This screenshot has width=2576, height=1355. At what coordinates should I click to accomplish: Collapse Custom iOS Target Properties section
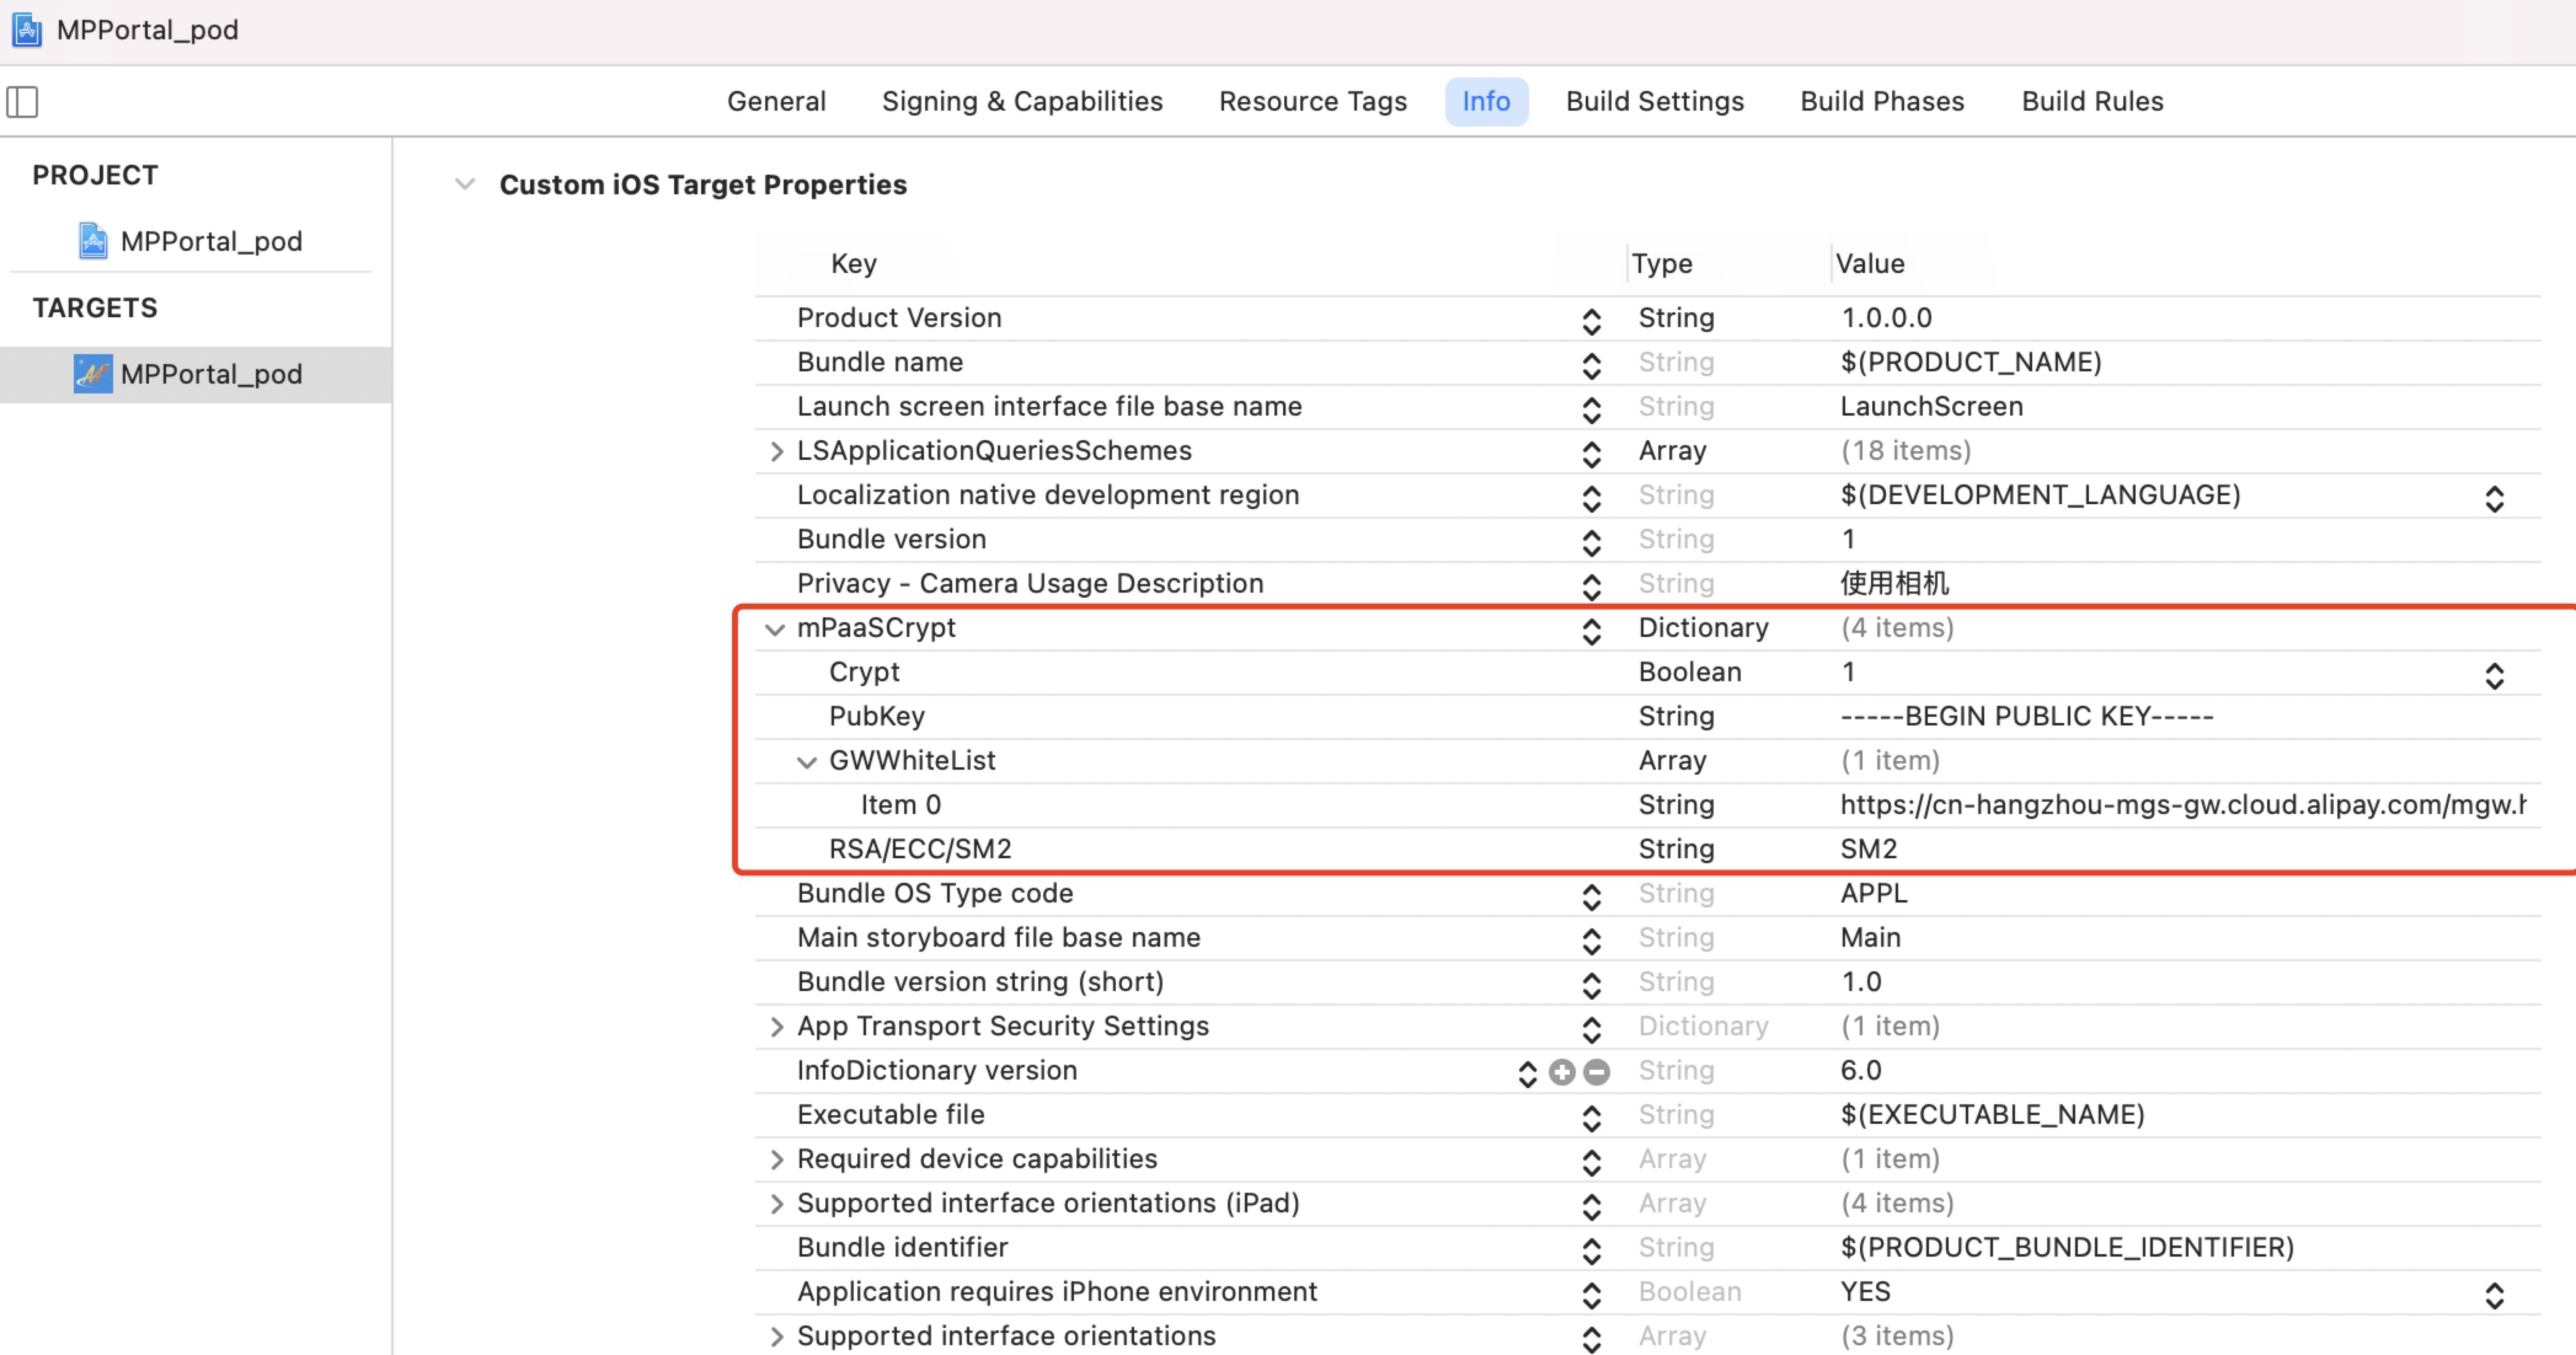(x=464, y=184)
